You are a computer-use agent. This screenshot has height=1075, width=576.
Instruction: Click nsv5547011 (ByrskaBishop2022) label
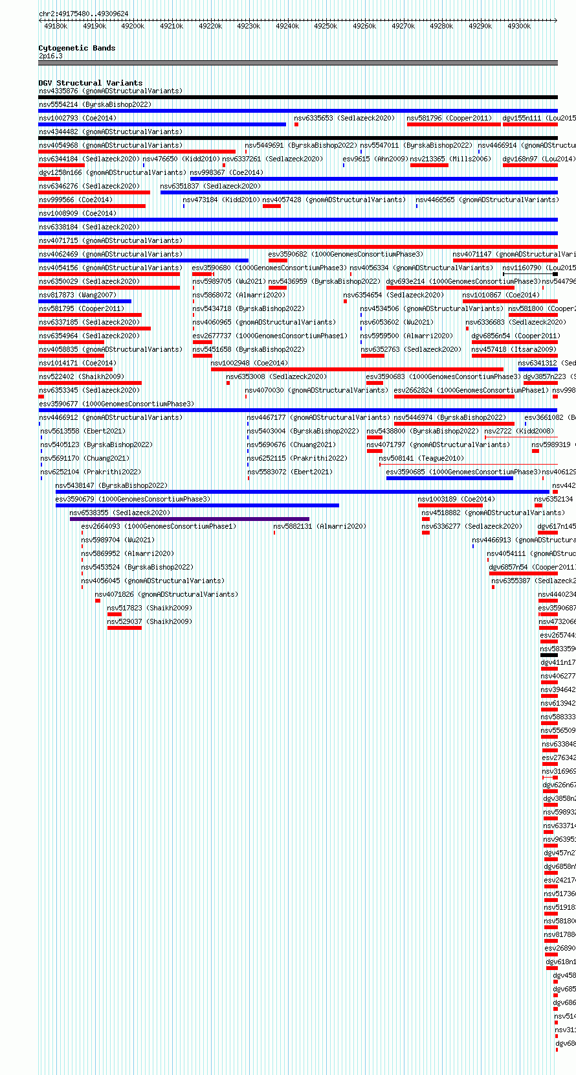(x=416, y=145)
